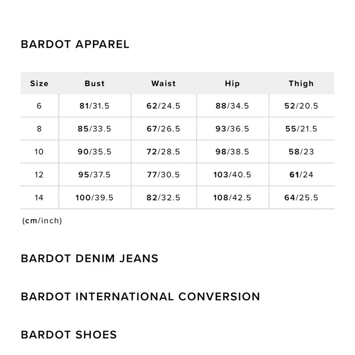Expand Bardot International Conversion section
355x355 pixels.
140,296
